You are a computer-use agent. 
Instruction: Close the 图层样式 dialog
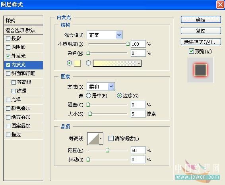click(x=220, y=5)
